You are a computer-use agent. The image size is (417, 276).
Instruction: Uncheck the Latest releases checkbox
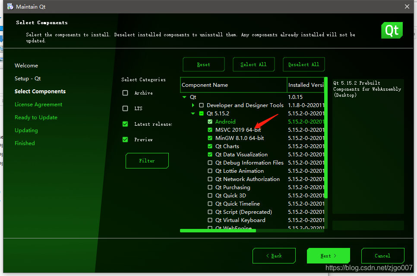(x=125, y=124)
